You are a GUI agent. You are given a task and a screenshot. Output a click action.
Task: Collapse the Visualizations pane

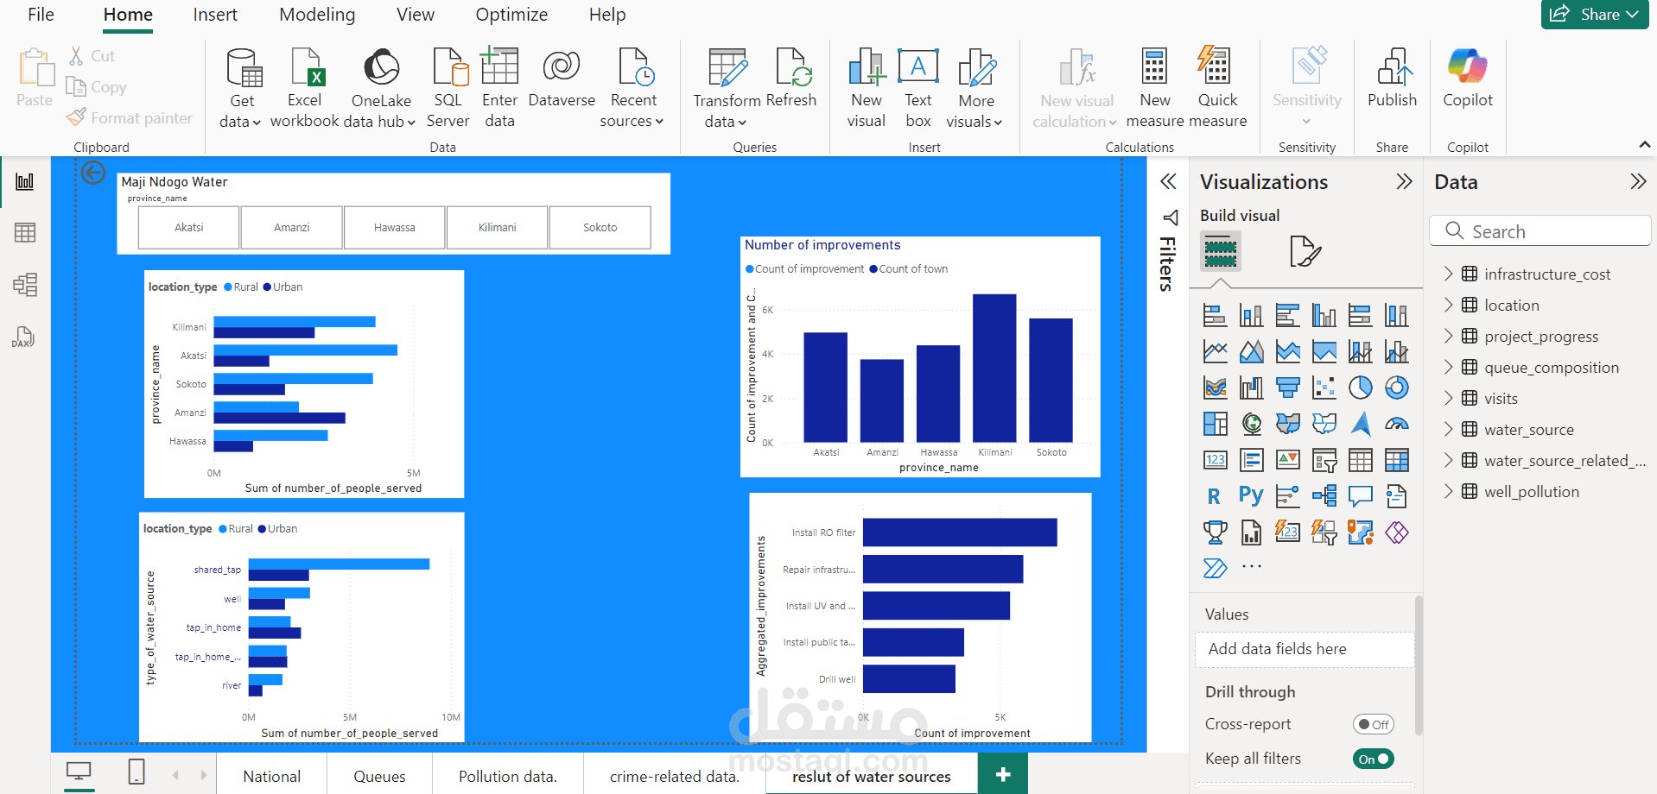(1404, 182)
